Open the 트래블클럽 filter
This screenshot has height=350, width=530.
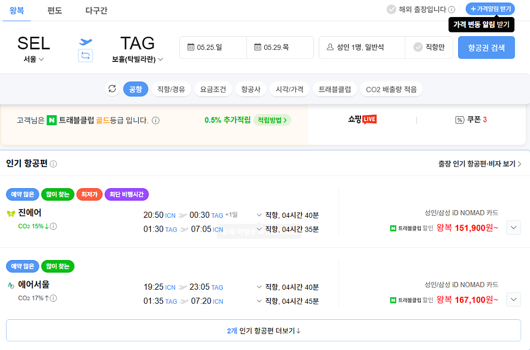tap(335, 89)
